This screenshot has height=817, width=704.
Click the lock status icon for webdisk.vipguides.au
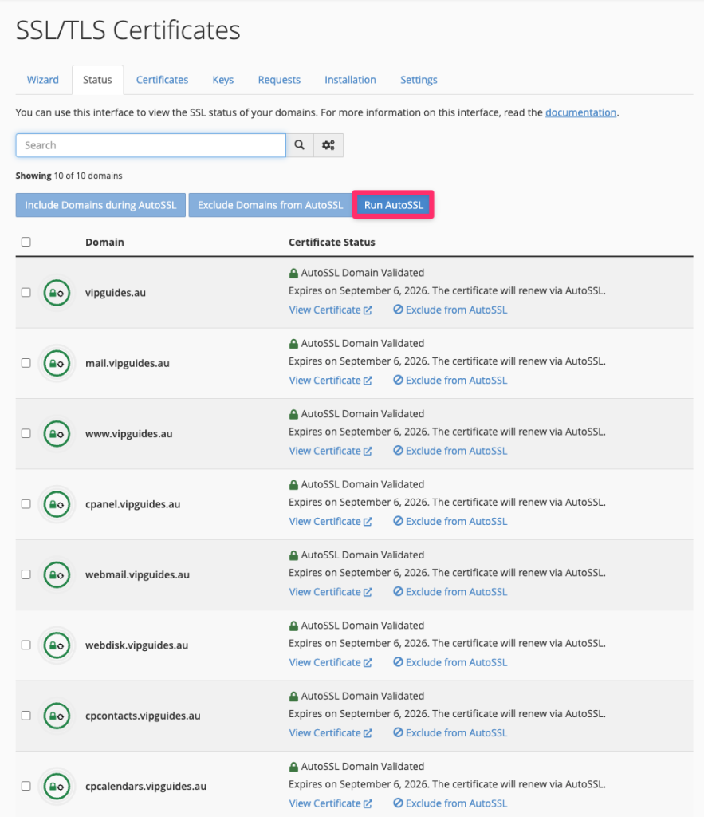[x=57, y=645]
